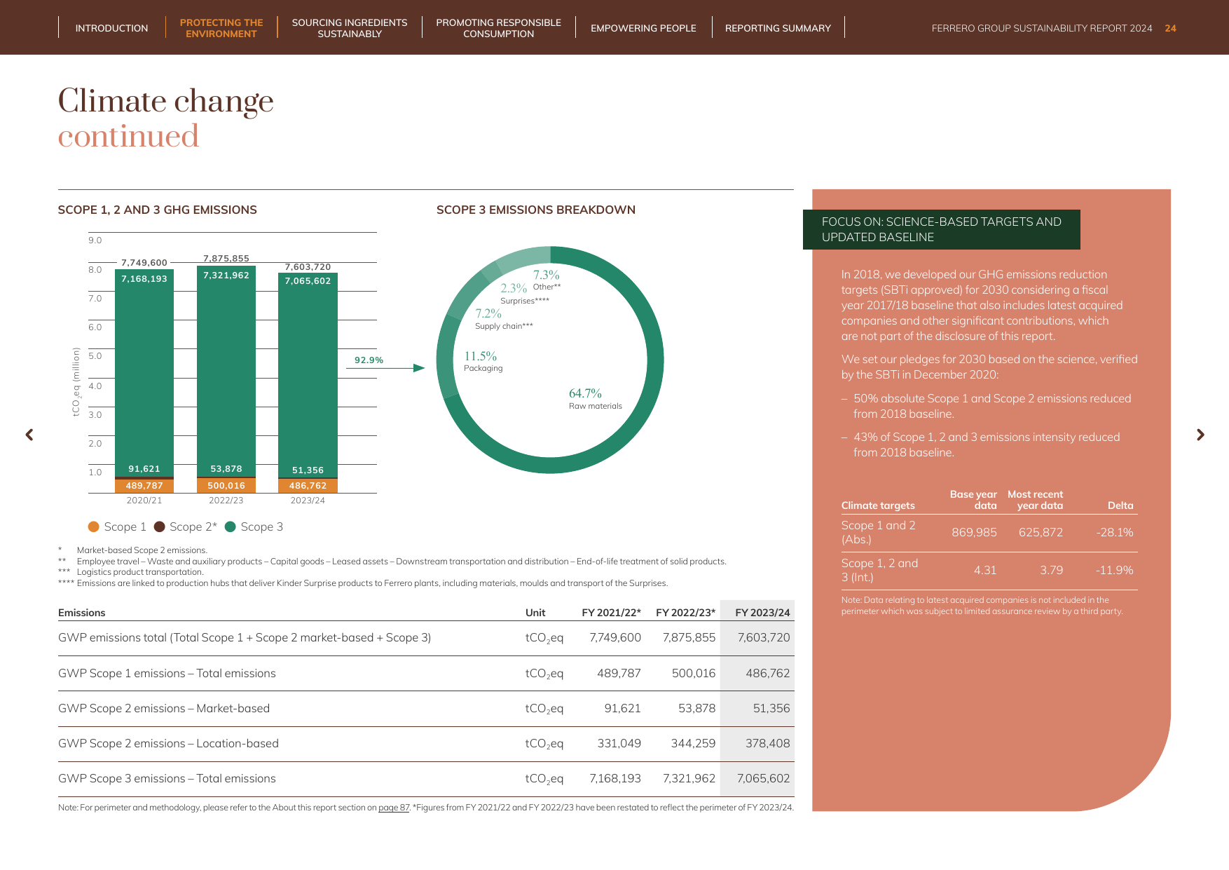Click Market-based value 51,356 in table
The image size is (1229, 870).
pyautogui.click(x=771, y=708)
